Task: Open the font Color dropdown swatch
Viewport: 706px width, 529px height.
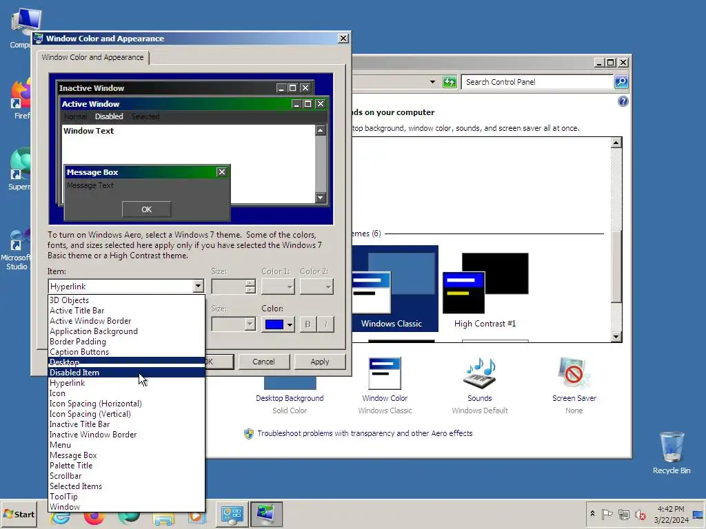Action: 279,324
